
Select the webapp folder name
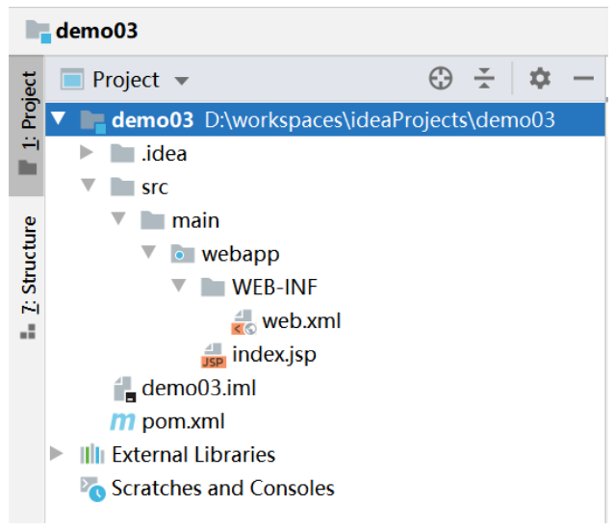pos(241,255)
